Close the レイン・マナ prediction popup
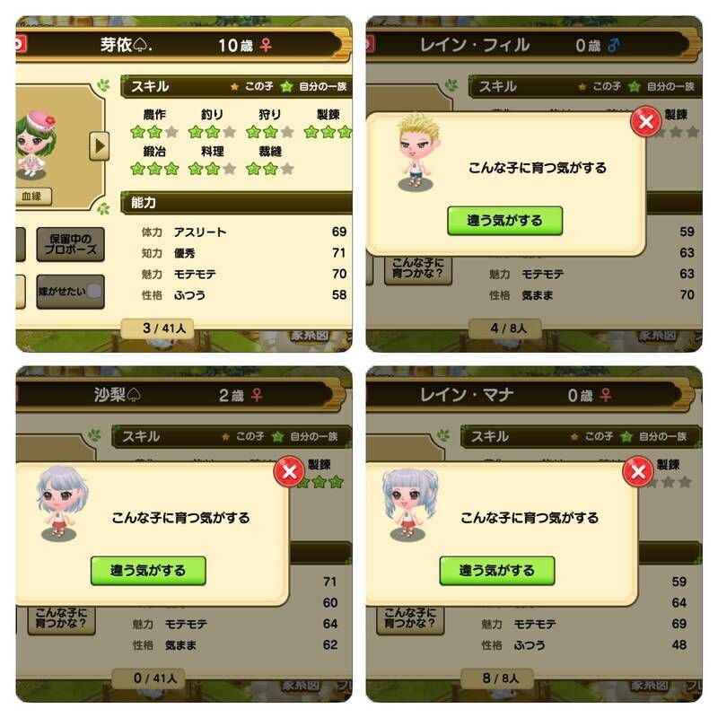 (638, 471)
